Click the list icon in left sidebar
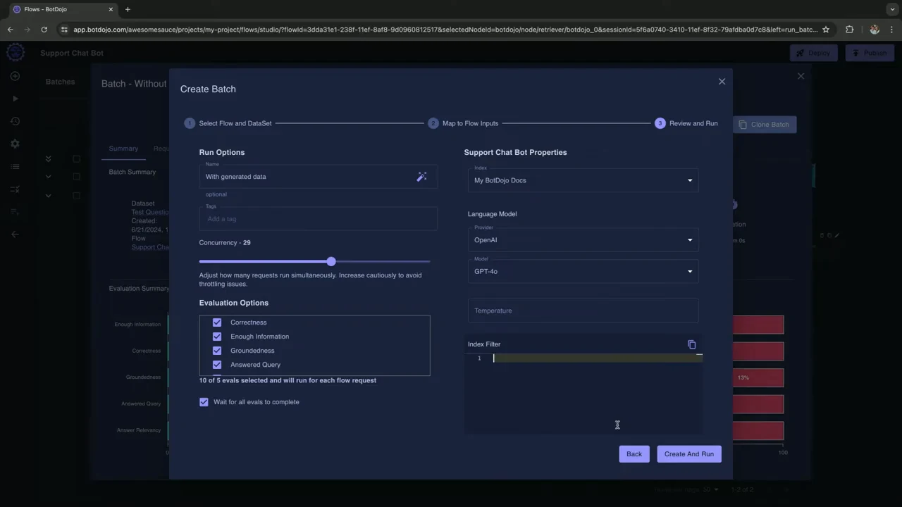Image resolution: width=902 pixels, height=507 pixels. pyautogui.click(x=15, y=166)
